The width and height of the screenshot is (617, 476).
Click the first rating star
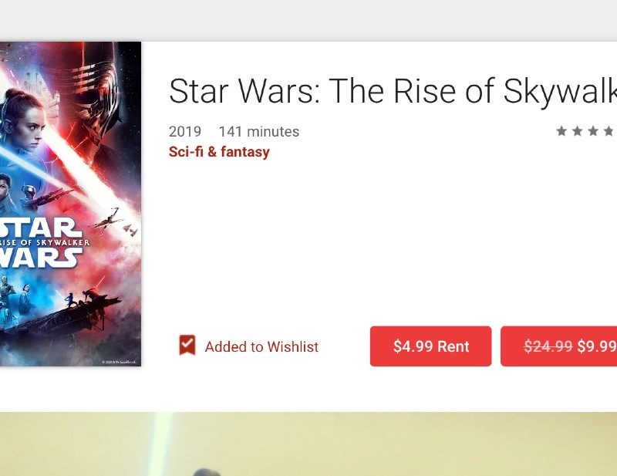tap(561, 131)
